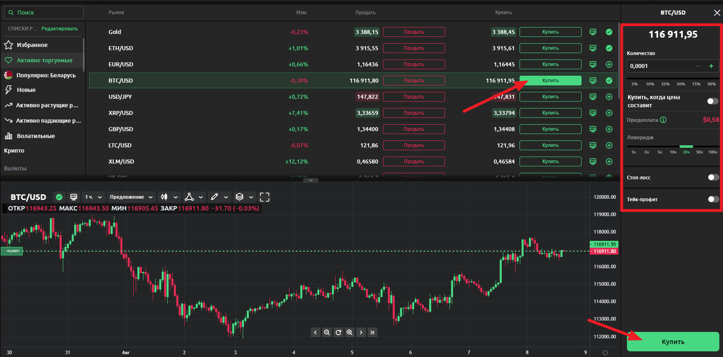Image resolution: width=723 pixels, height=357 pixels.
Task: Add USD/JPY to favorites with plus icon
Action: 609,97
